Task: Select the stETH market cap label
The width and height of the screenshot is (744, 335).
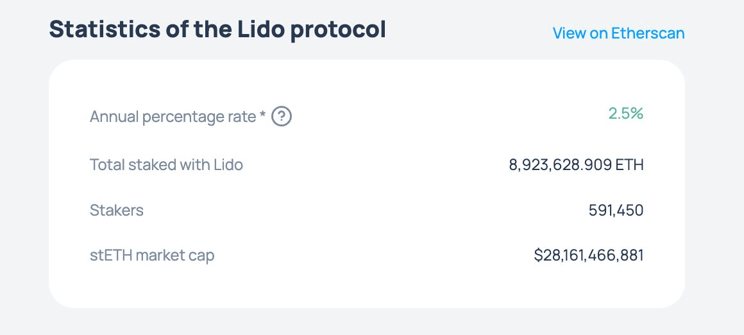Action: (x=152, y=255)
